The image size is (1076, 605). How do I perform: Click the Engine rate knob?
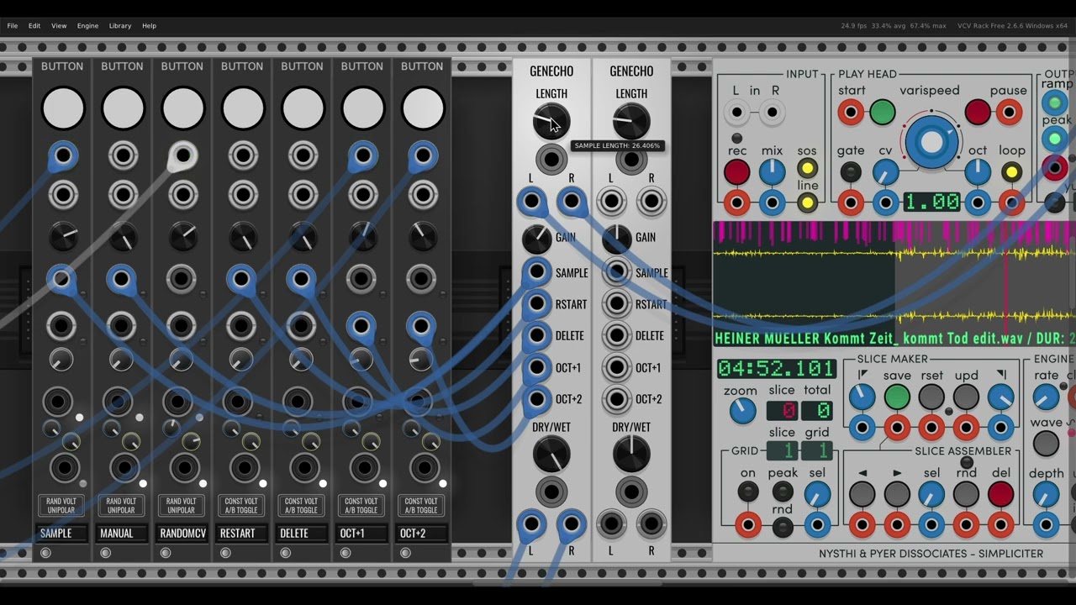click(x=1046, y=397)
